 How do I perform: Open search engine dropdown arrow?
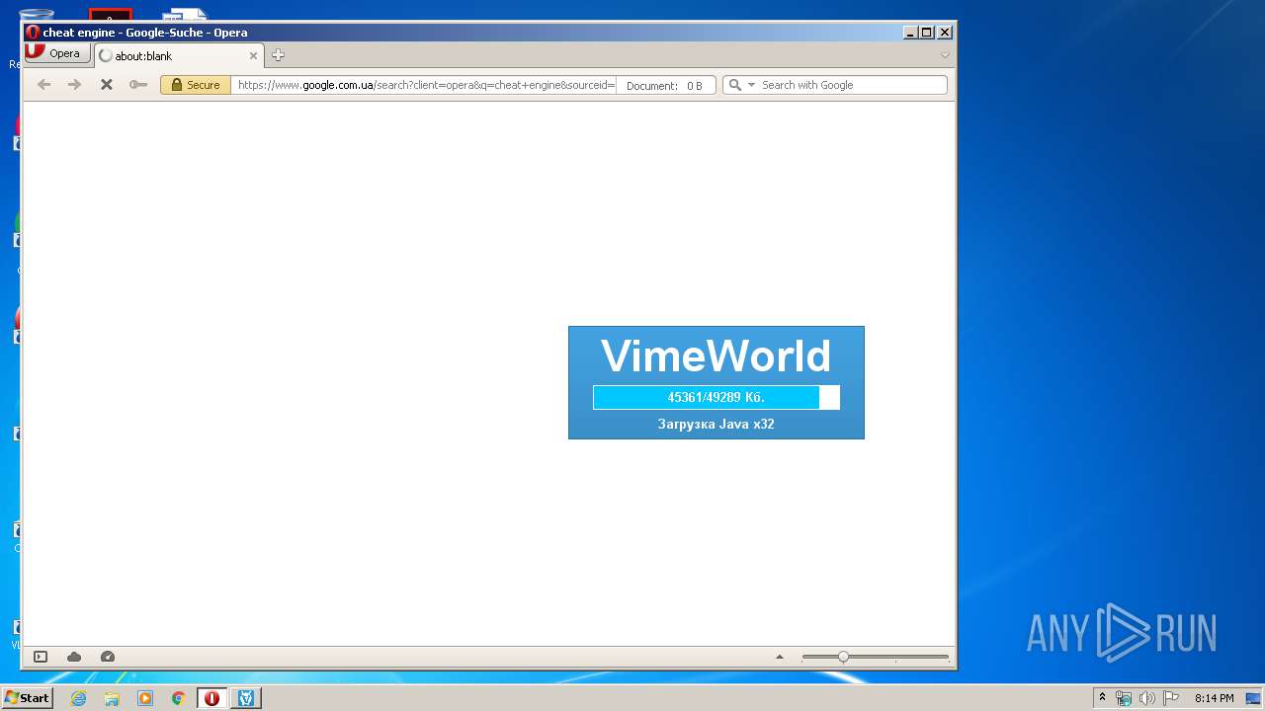(751, 85)
